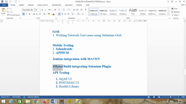
Task: Align text right
Action: pos(65,14)
